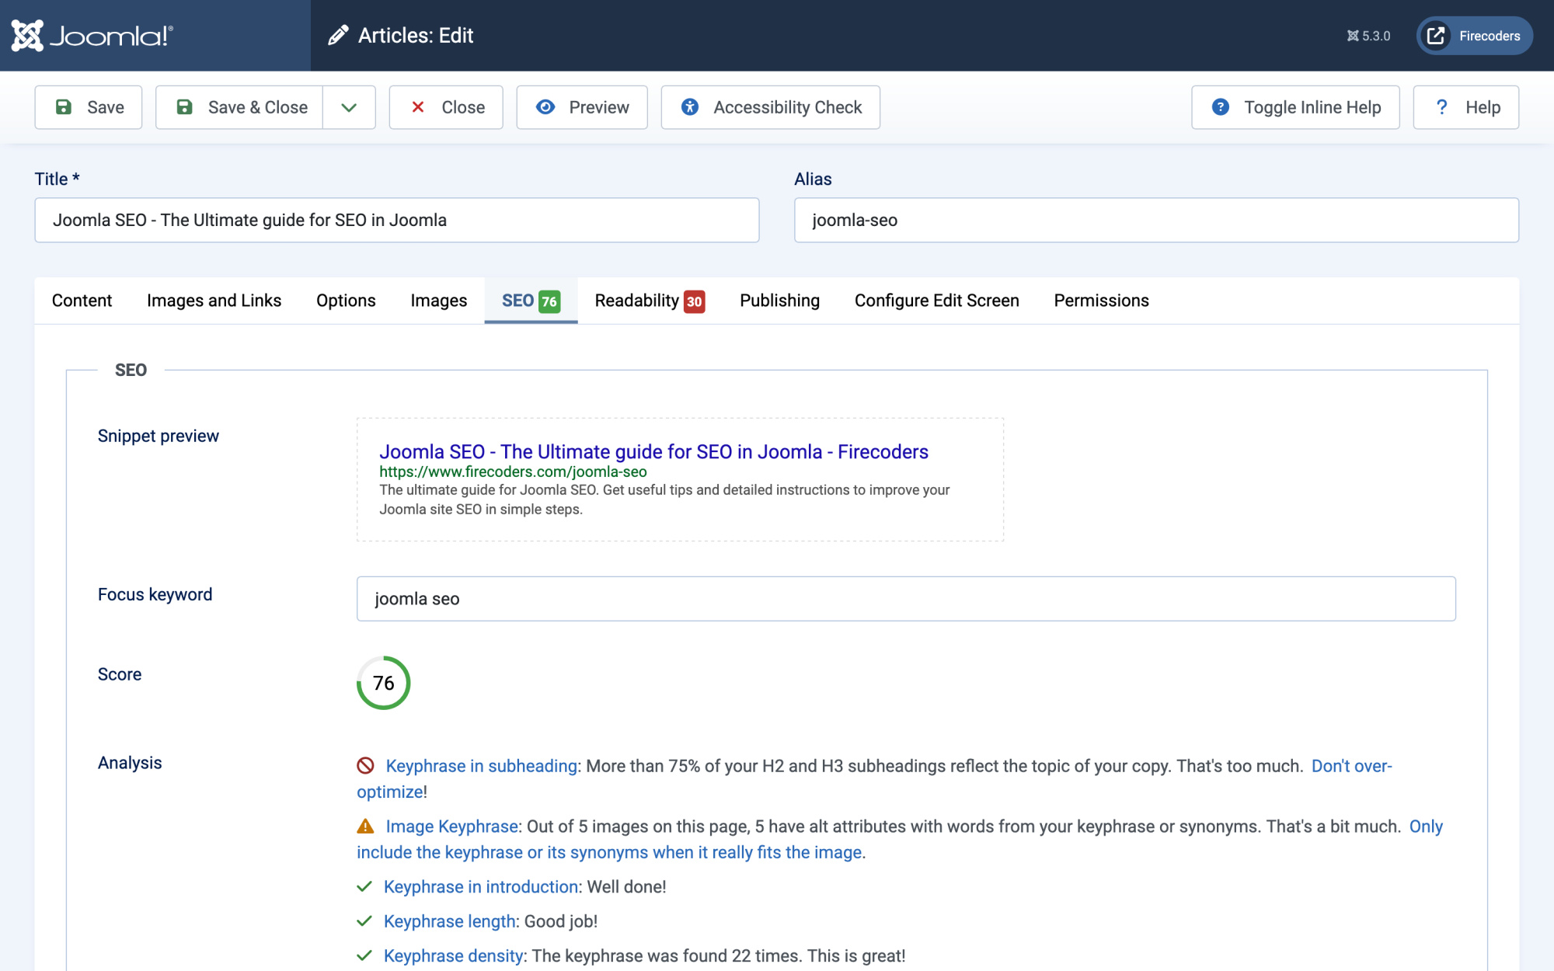
Task: Open the Permissions tab
Action: [1101, 301]
